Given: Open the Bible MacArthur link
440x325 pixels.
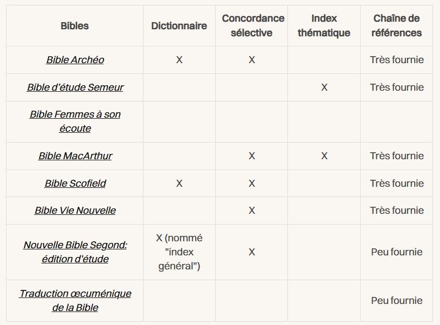Looking at the screenshot, I should tap(75, 156).
